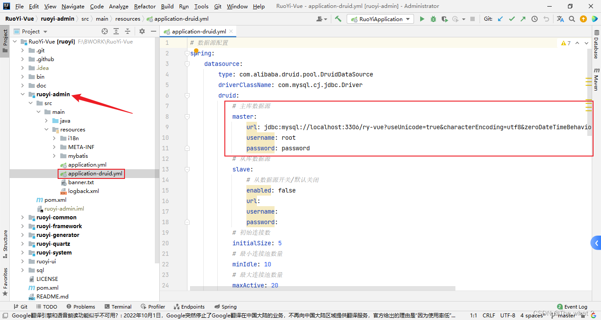The image size is (601, 320).
Task: Click the UTF-8 encoding in status bar
Action: [507, 315]
